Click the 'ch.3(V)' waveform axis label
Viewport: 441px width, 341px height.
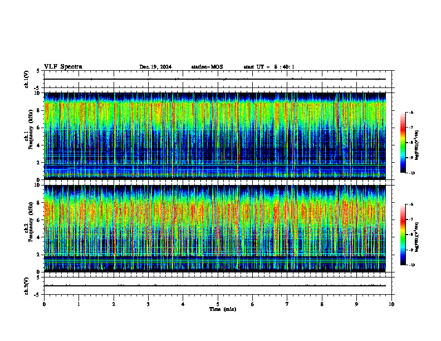26,286
